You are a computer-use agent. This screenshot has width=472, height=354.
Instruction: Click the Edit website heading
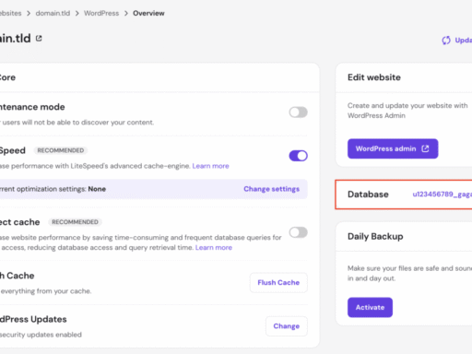click(374, 77)
